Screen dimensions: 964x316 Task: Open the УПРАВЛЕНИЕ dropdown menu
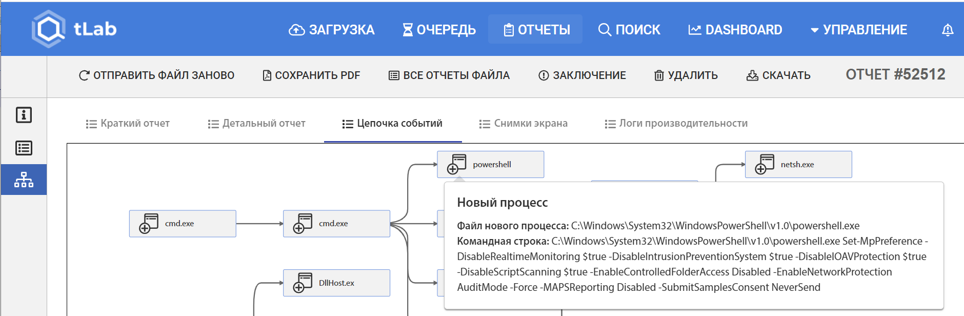(x=858, y=30)
